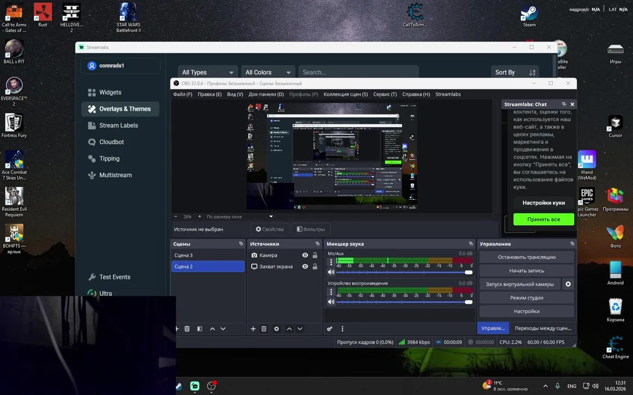Open Mic/Aux channel options dots
The image size is (633, 395).
tap(331, 262)
